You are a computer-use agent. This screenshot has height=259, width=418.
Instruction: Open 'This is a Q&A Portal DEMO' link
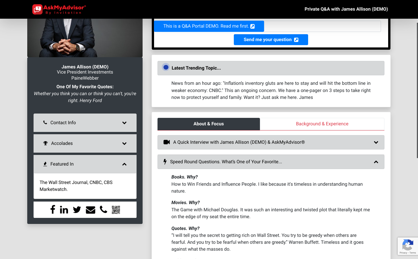point(209,26)
